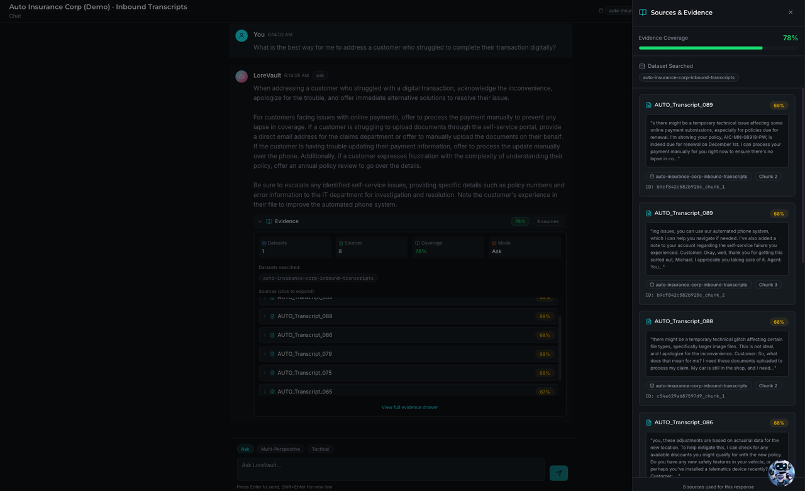Screen dimensions: 805x491
Task: Enable Multi-Perspective mode
Action: pos(280,449)
